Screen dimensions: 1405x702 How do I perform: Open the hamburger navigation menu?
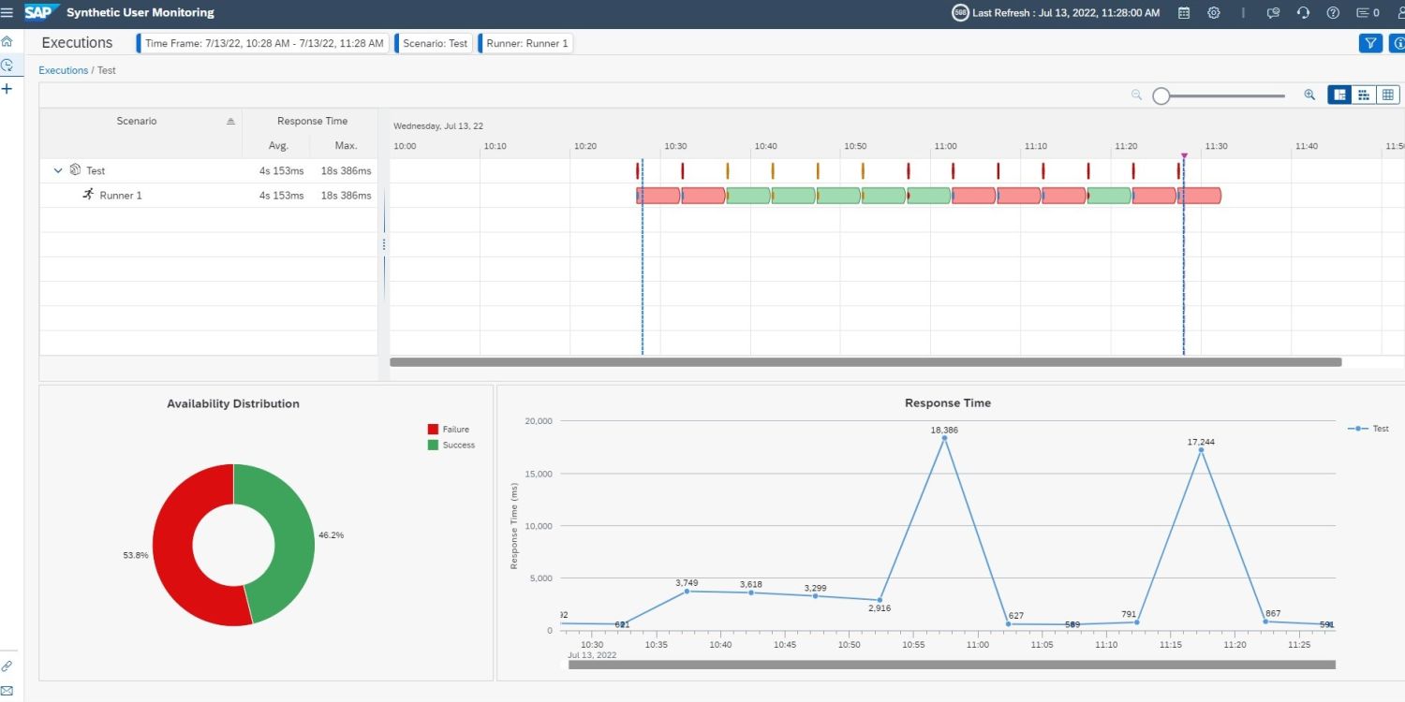(x=7, y=12)
